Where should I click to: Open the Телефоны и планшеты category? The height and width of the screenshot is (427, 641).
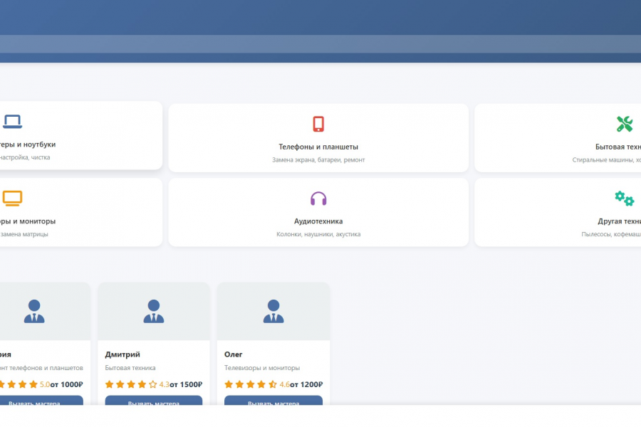click(x=318, y=137)
